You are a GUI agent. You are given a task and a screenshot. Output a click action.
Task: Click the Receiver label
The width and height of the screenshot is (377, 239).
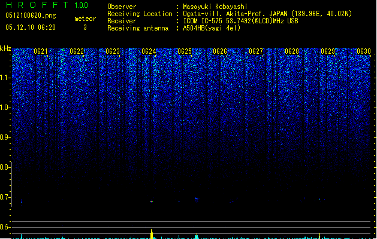point(122,21)
